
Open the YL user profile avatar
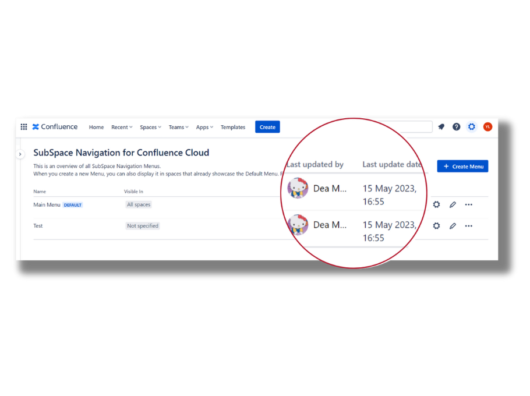pos(487,127)
